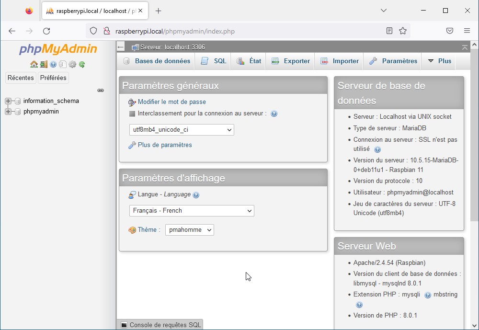The image size is (479, 330).
Task: Open the MariaDB documentation icon in sidebar
Action: [x=63, y=64]
